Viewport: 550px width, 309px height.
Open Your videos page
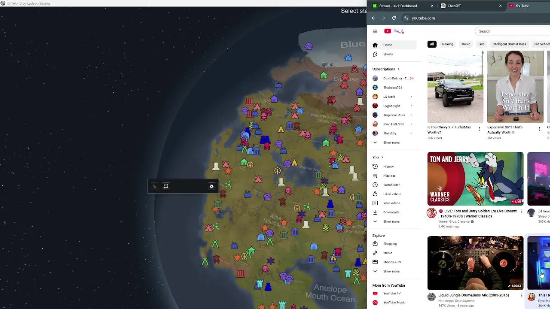coord(394,203)
